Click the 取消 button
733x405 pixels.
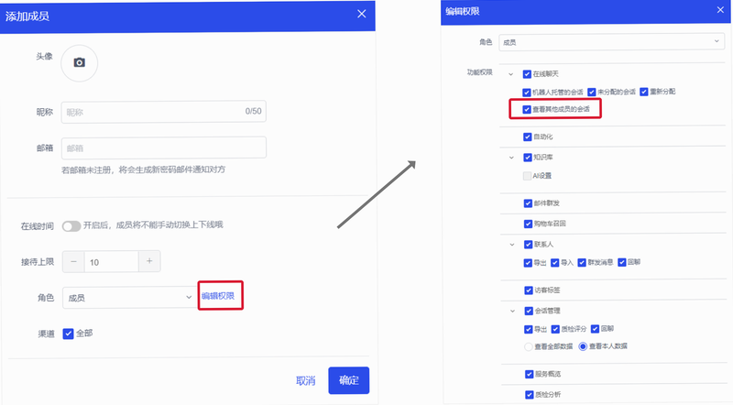tap(306, 380)
